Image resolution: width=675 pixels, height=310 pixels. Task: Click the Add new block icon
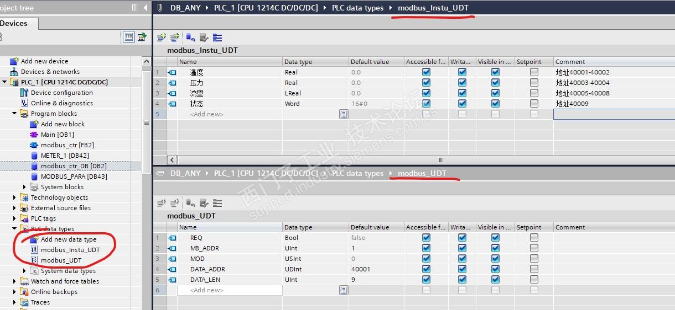(34, 124)
